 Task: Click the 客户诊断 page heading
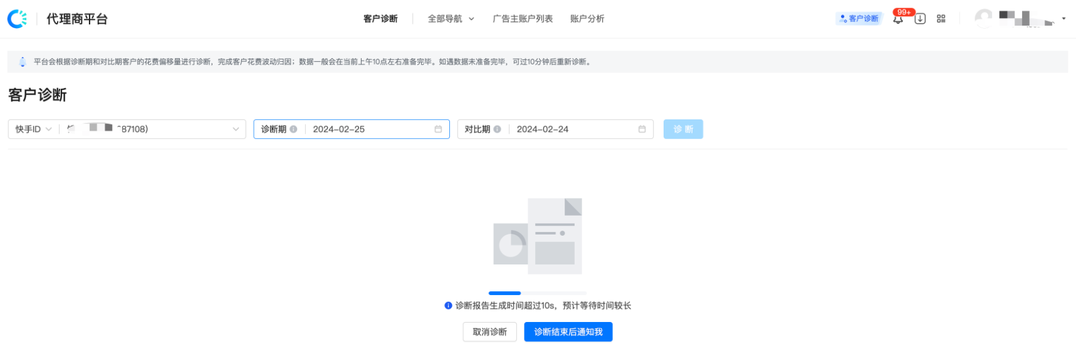(x=38, y=95)
